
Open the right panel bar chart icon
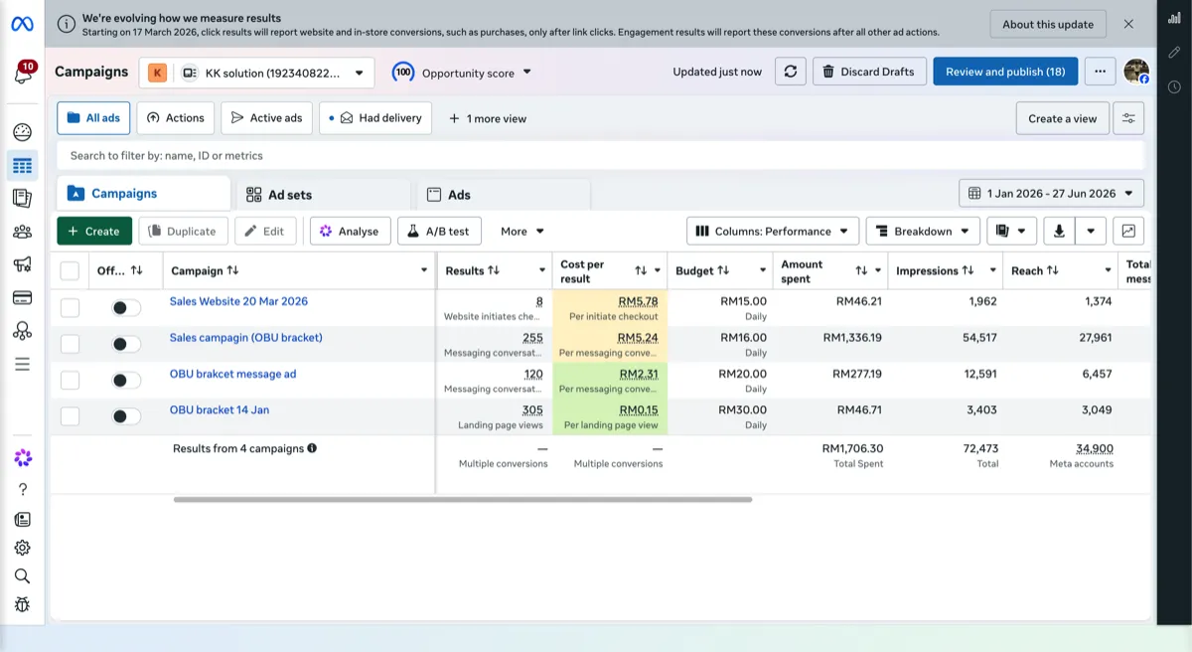(1174, 18)
